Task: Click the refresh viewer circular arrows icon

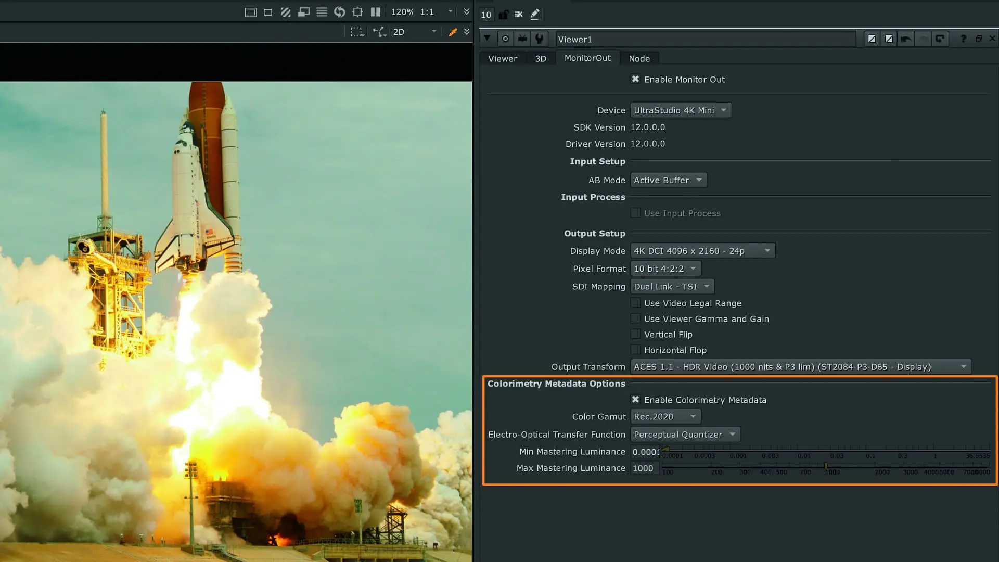Action: coord(340,12)
